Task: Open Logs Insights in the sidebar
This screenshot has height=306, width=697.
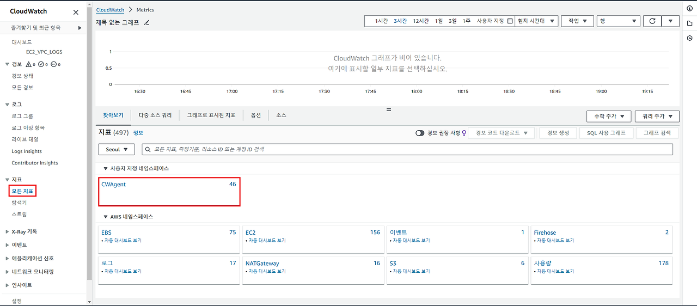Action: point(27,151)
